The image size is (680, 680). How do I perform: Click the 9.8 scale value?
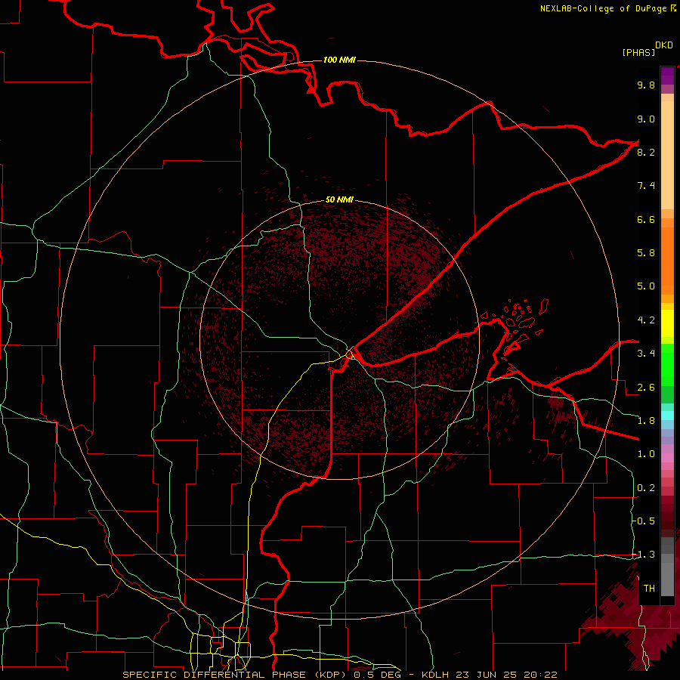646,85
